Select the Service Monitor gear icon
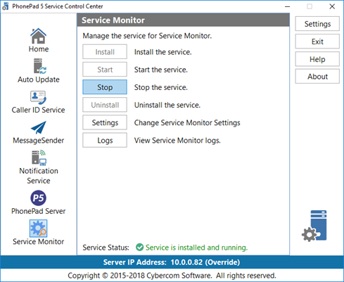This screenshot has height=282, width=344. point(38,229)
